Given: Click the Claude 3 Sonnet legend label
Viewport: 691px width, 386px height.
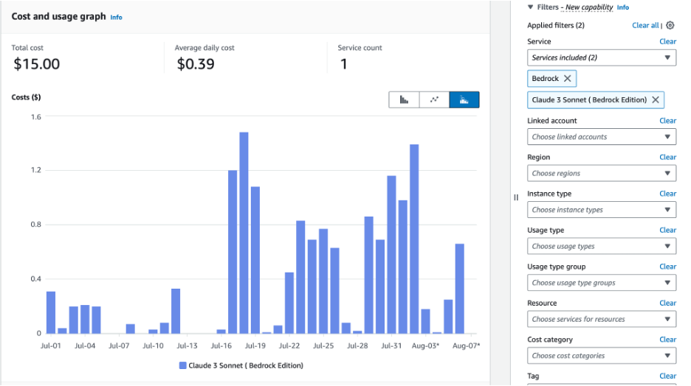Looking at the screenshot, I should pos(246,365).
